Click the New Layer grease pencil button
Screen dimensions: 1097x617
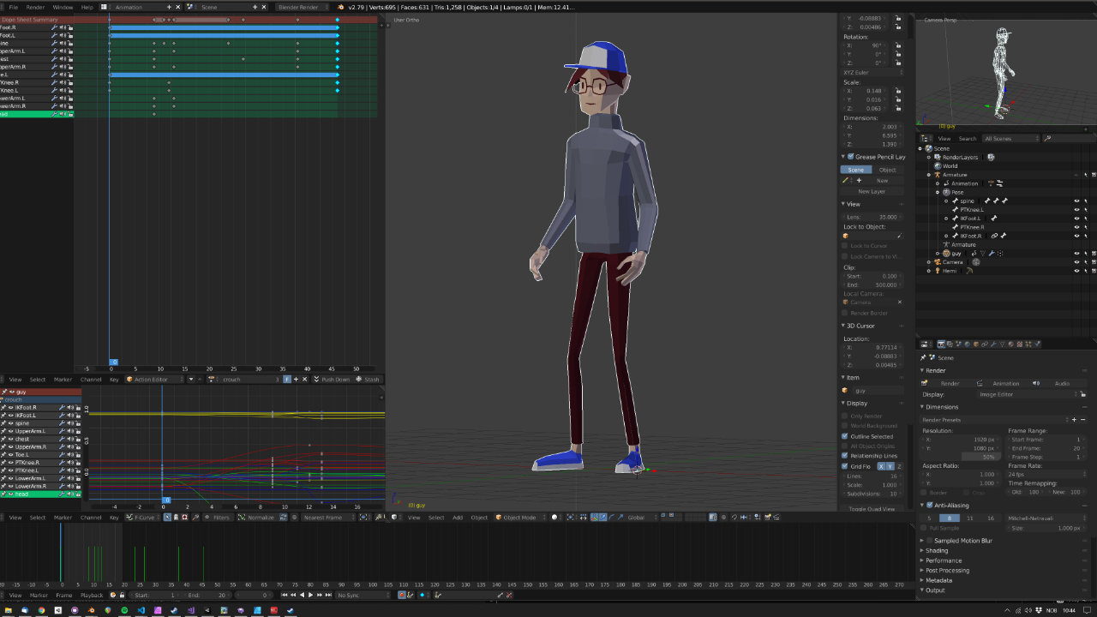(872, 191)
